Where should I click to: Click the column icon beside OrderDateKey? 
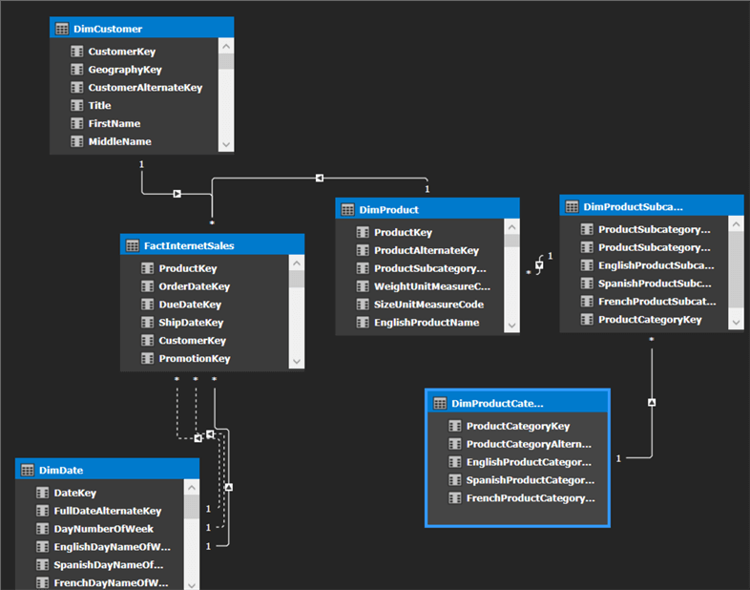(147, 286)
